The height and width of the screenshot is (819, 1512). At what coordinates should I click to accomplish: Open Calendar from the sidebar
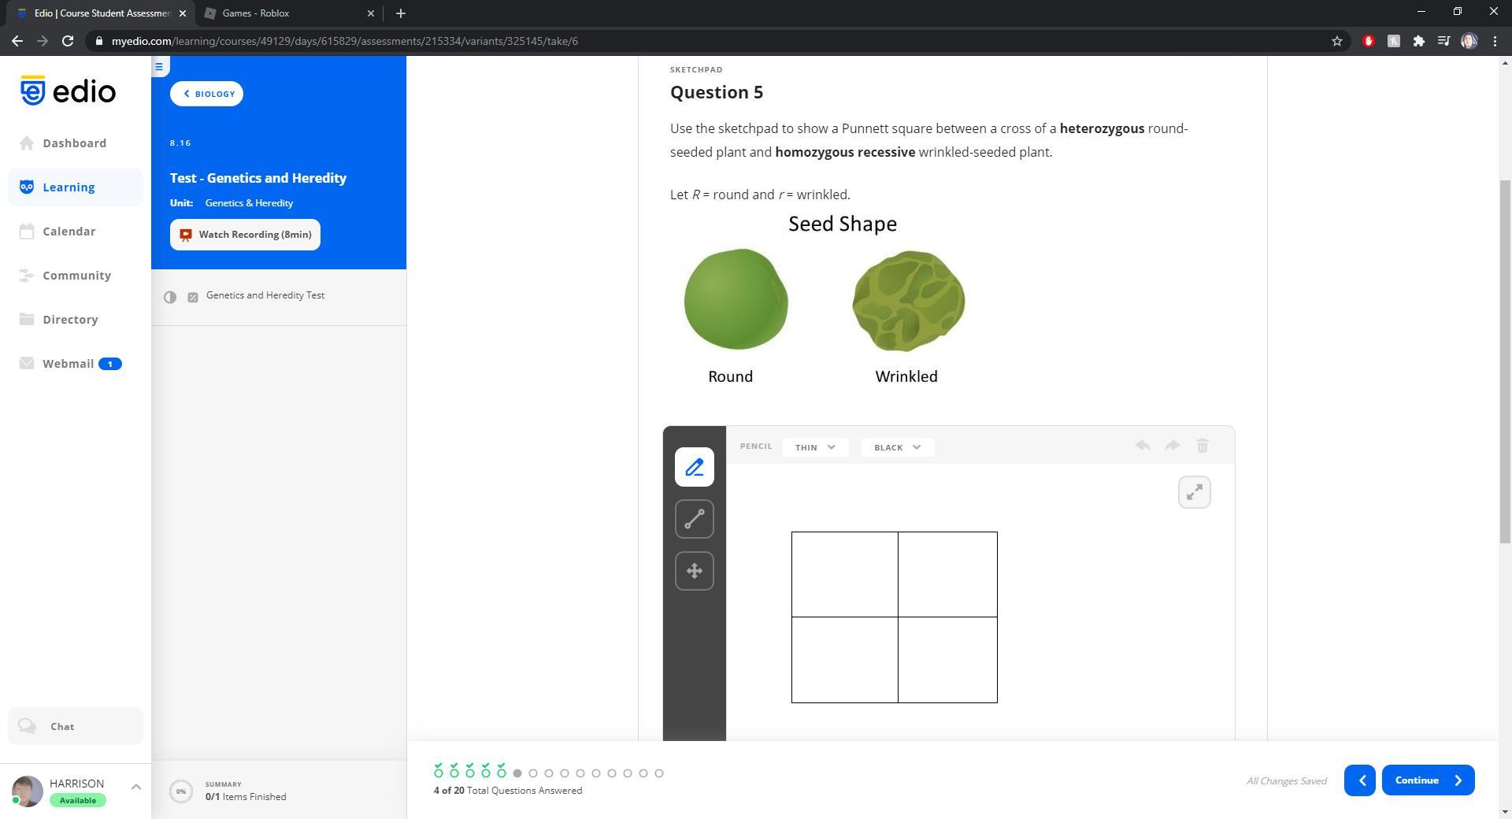tap(69, 232)
